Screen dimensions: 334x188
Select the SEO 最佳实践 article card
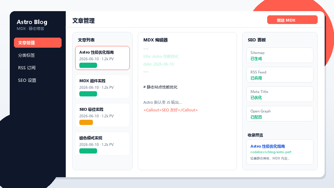[102, 115]
